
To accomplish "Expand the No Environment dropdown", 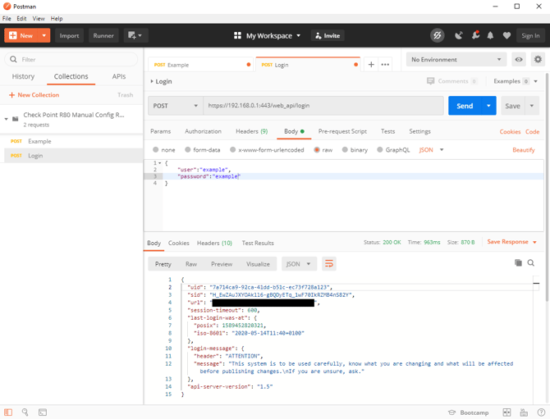I will point(456,60).
